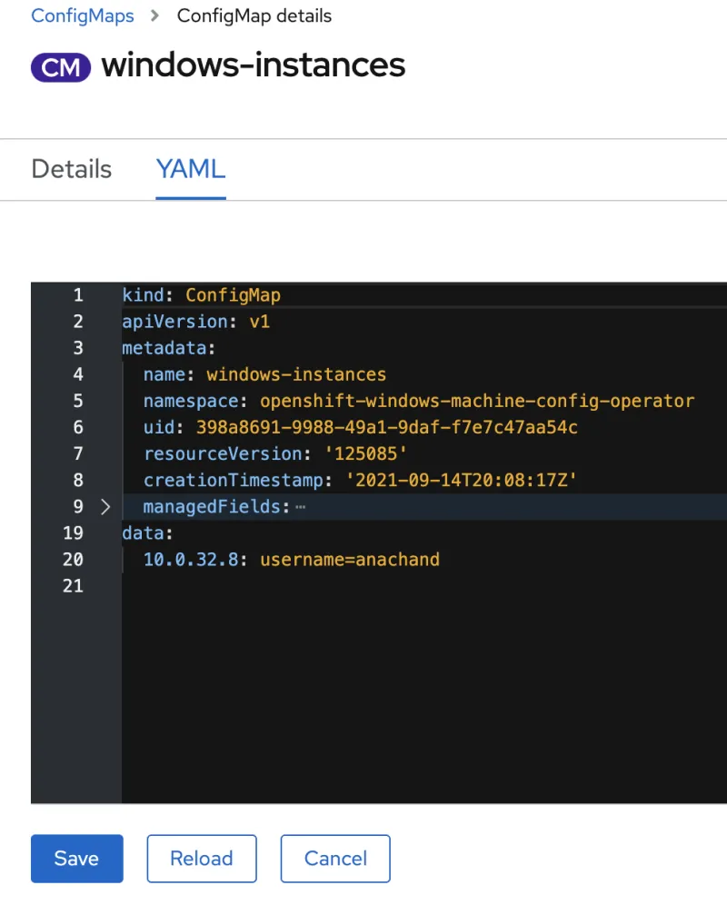Click line number 20 in the gutter
This screenshot has height=905, width=727.
(74, 560)
